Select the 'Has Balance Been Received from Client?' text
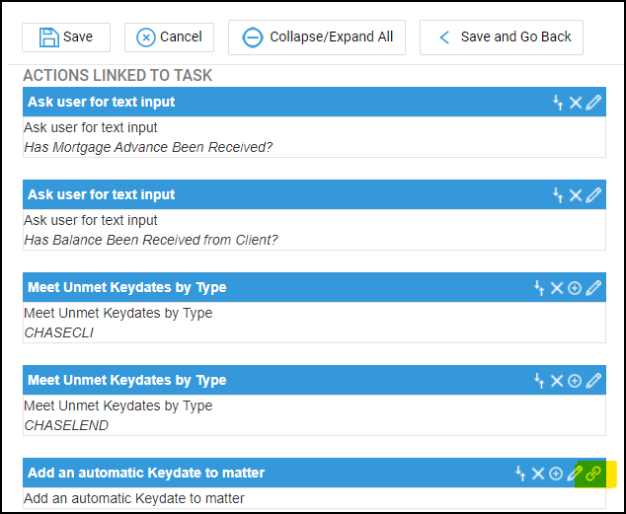626x514 pixels. click(151, 240)
